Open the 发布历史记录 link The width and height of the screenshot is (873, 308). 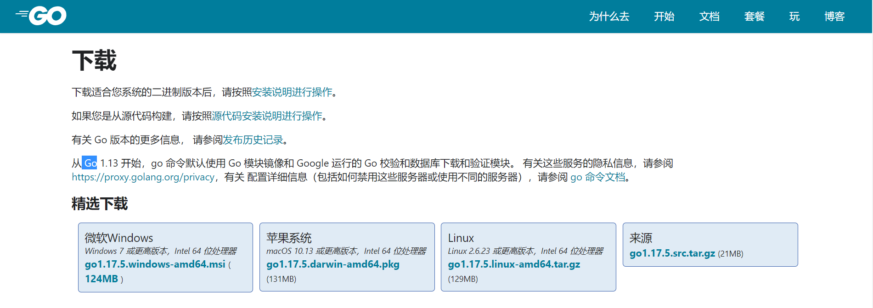point(253,140)
